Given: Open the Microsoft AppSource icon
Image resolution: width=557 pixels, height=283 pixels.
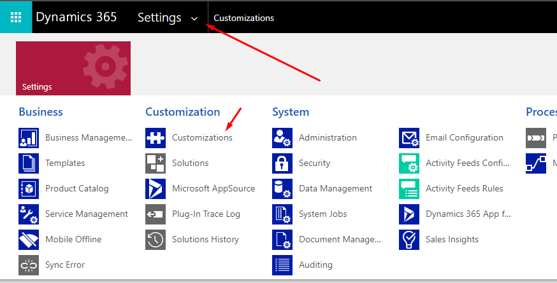Looking at the screenshot, I should tap(156, 189).
